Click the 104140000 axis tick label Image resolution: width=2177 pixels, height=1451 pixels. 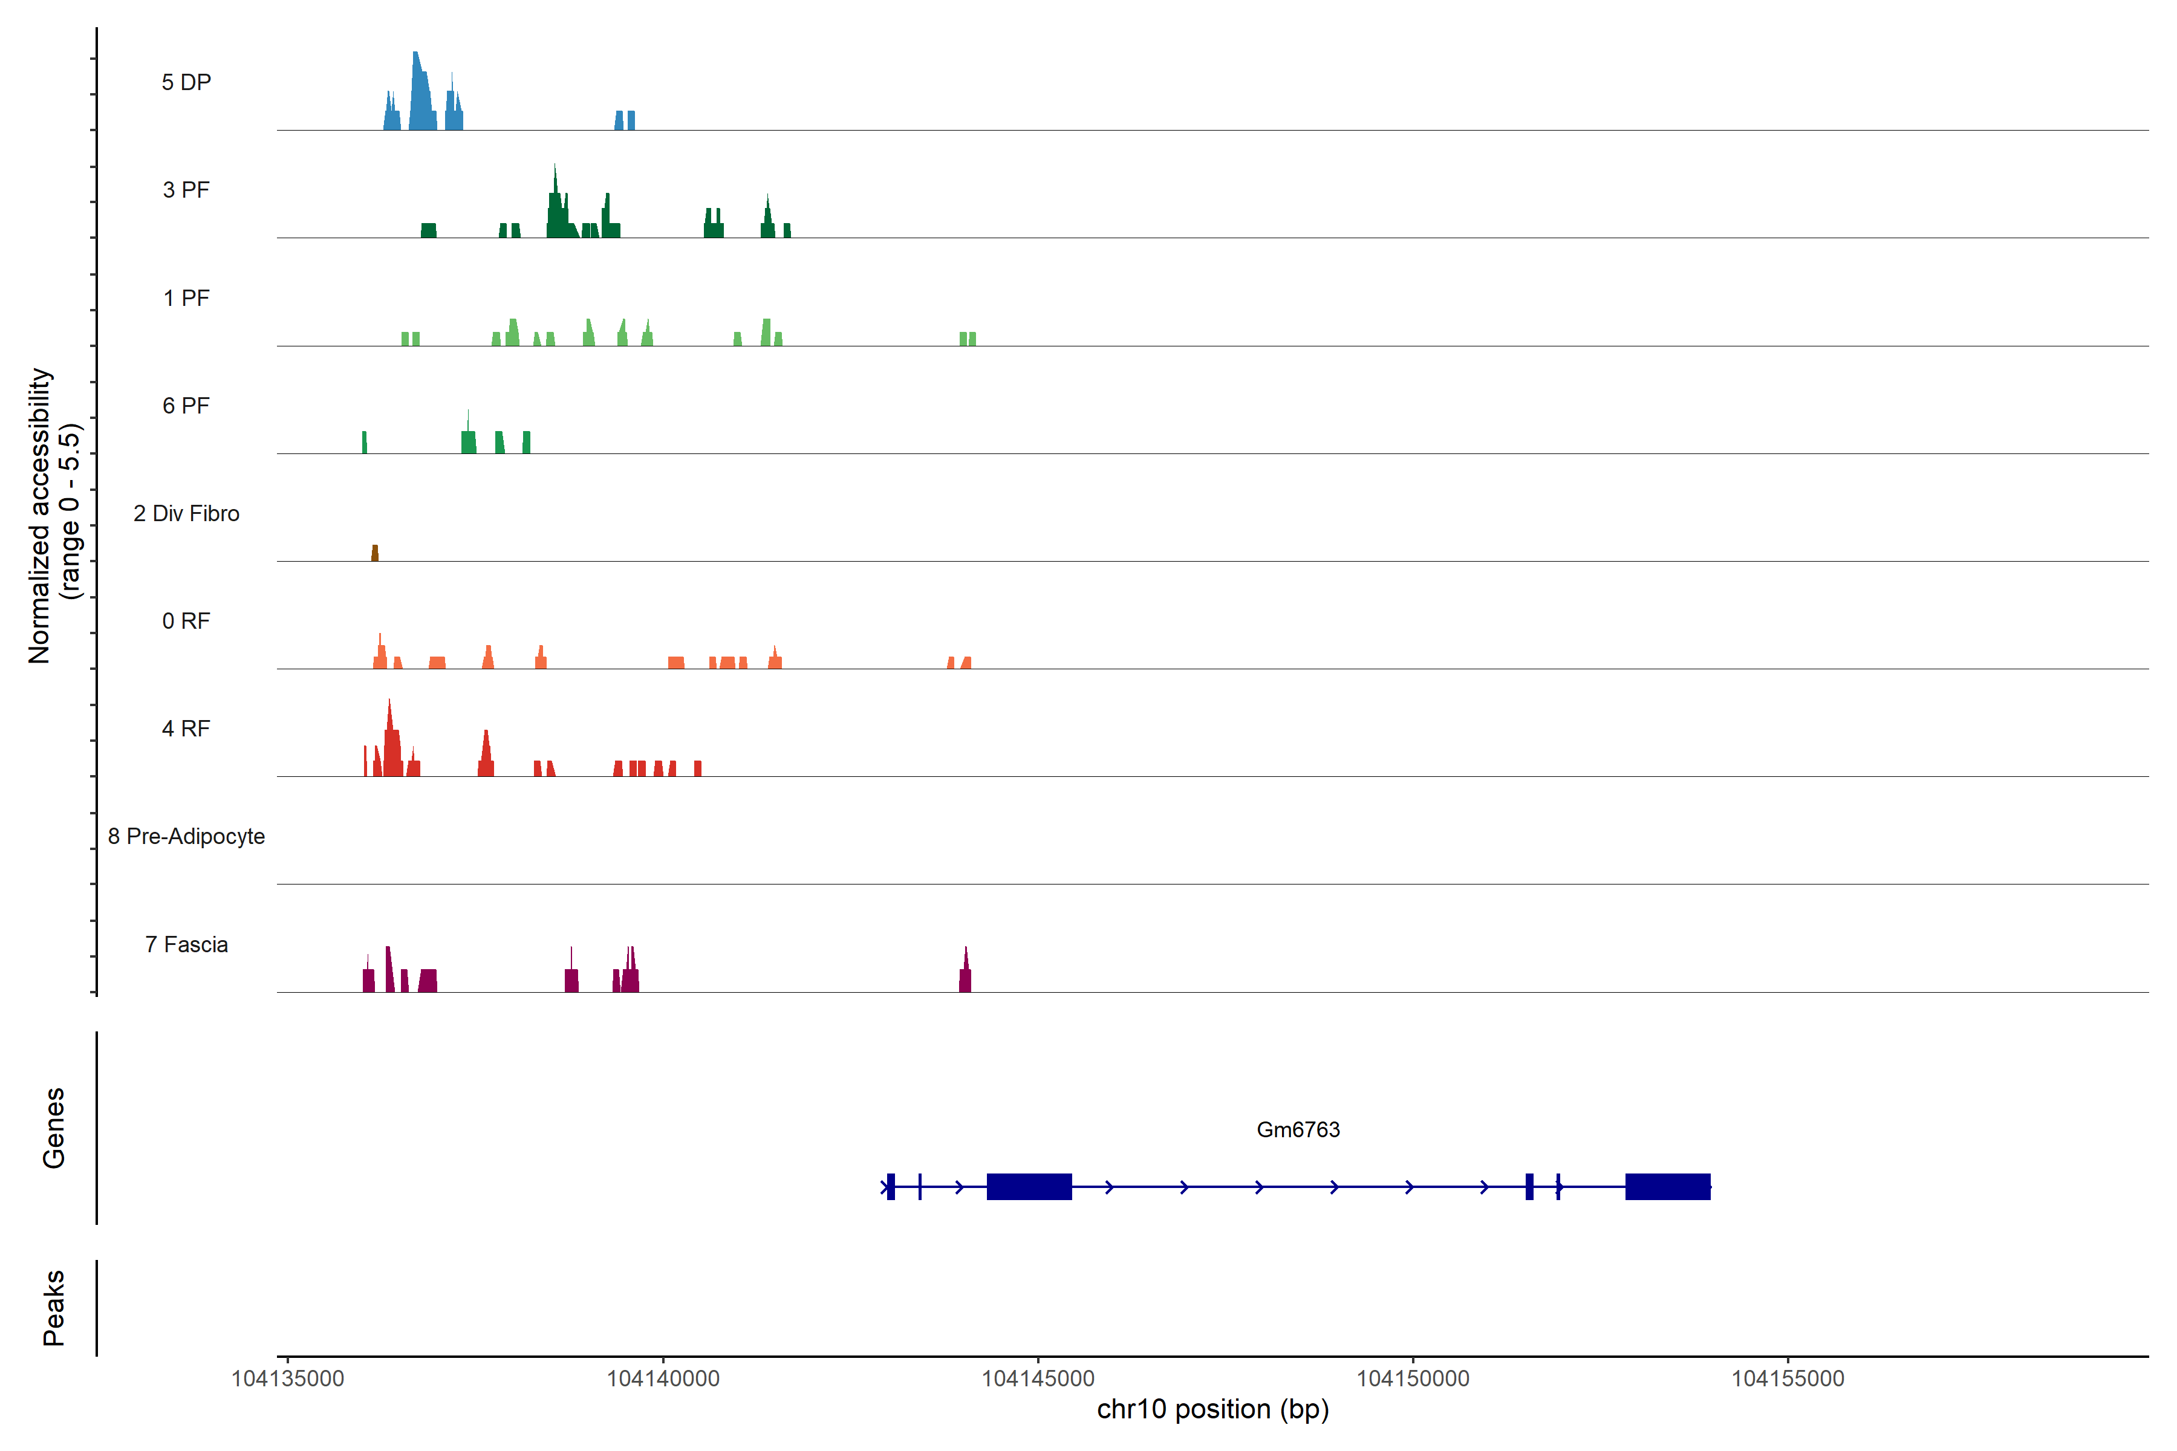(x=663, y=1379)
